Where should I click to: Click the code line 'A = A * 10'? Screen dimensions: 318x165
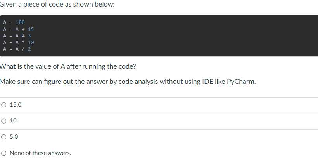coord(19,43)
